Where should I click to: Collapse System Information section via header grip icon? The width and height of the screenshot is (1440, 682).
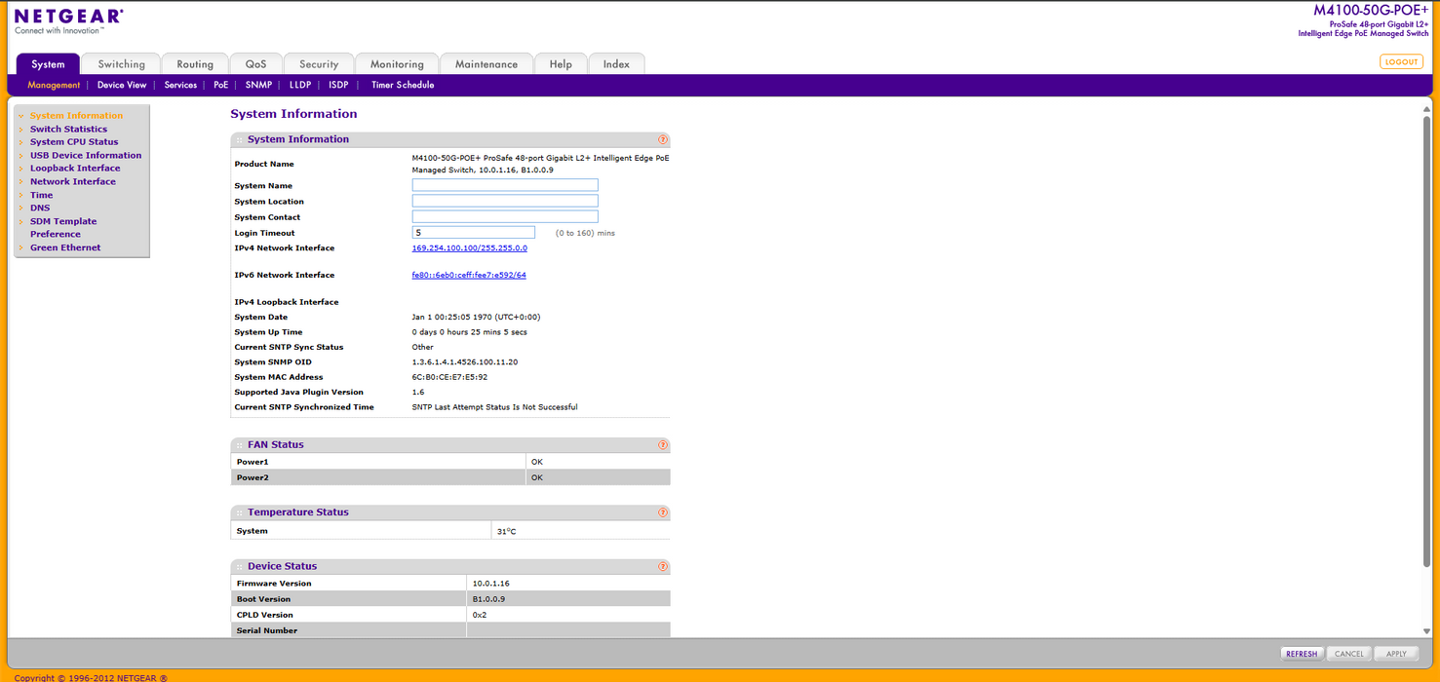tap(239, 140)
